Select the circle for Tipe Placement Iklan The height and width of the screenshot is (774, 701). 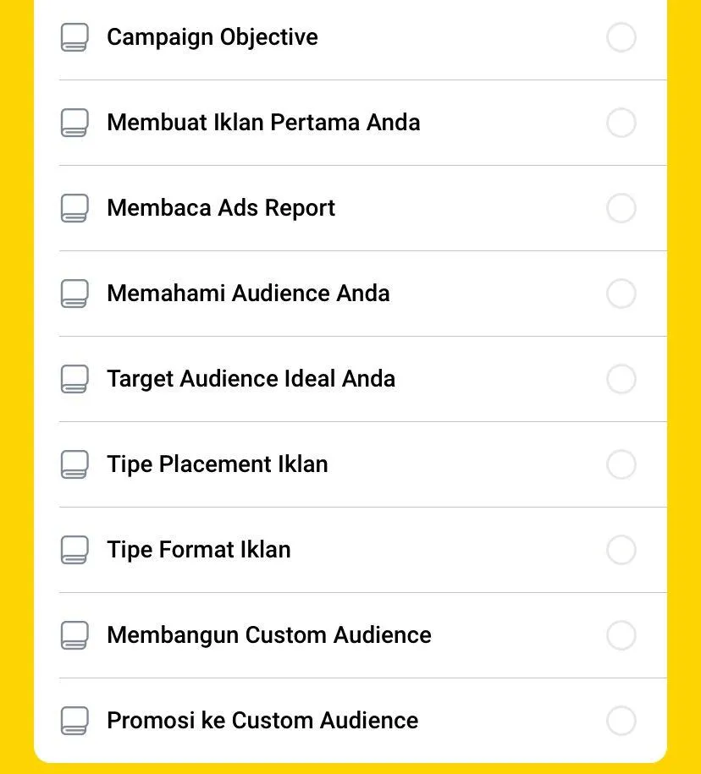click(x=621, y=464)
